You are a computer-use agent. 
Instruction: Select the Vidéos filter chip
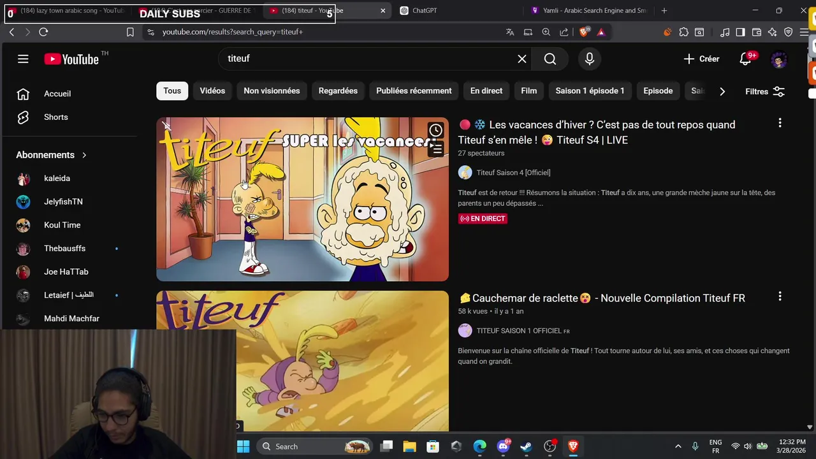[x=212, y=91]
